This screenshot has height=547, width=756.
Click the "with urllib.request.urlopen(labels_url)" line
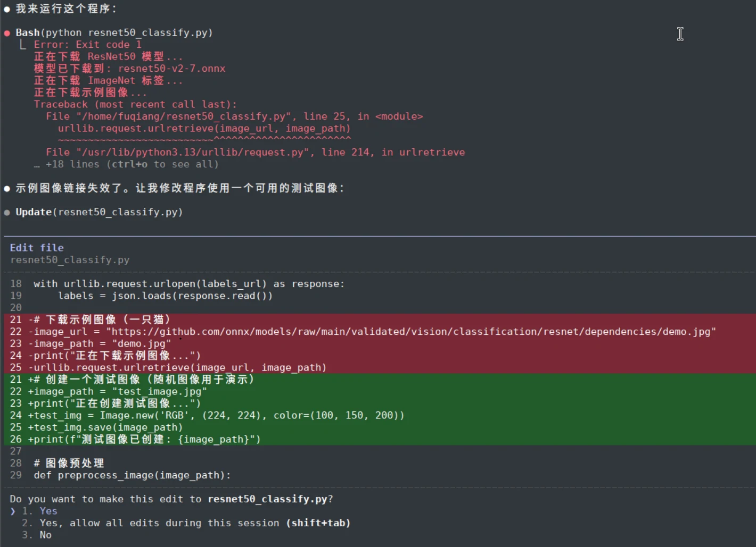coord(189,284)
